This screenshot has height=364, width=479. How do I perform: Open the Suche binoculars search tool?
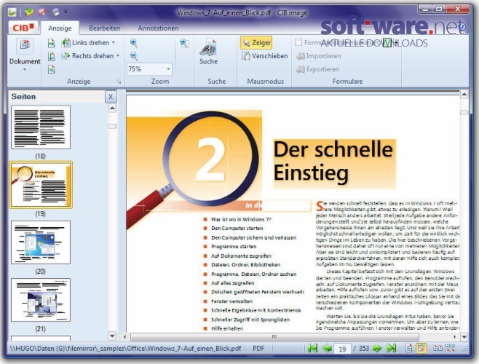pyautogui.click(x=209, y=52)
